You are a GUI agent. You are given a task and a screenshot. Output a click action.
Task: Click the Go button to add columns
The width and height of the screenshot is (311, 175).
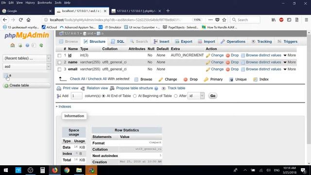[x=213, y=96]
